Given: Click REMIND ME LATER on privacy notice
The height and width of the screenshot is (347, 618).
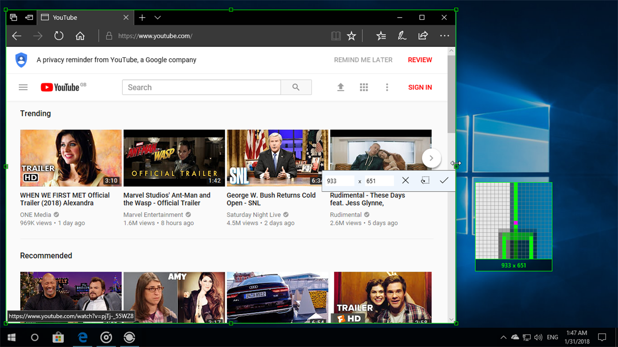Looking at the screenshot, I should point(363,60).
